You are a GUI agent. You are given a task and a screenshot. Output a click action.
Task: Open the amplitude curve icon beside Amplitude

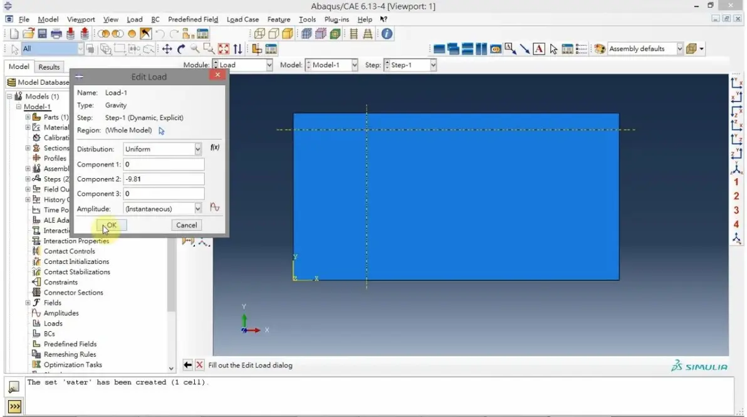pos(215,208)
